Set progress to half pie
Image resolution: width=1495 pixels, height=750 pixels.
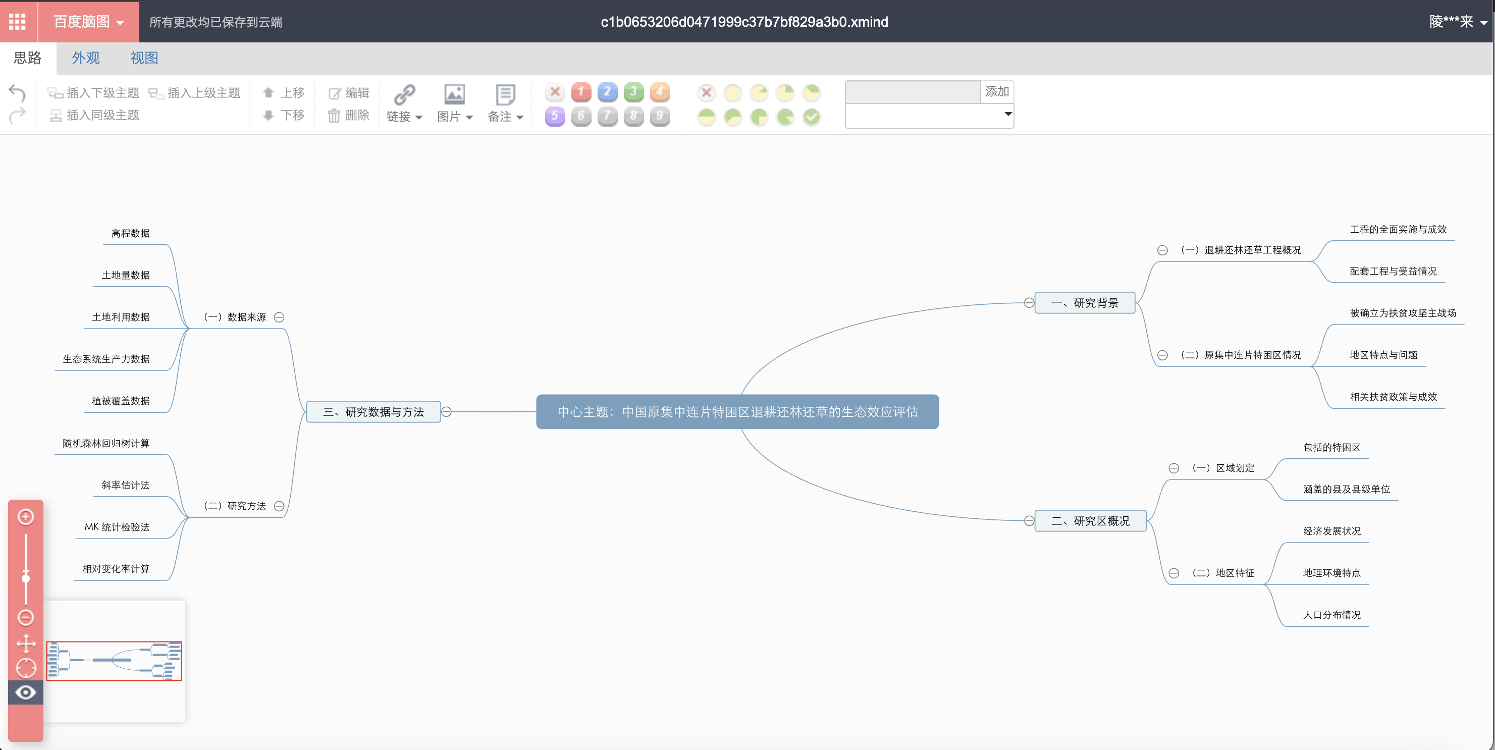[x=706, y=117]
